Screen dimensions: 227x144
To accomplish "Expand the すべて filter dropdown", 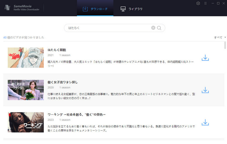I will [220, 38].
